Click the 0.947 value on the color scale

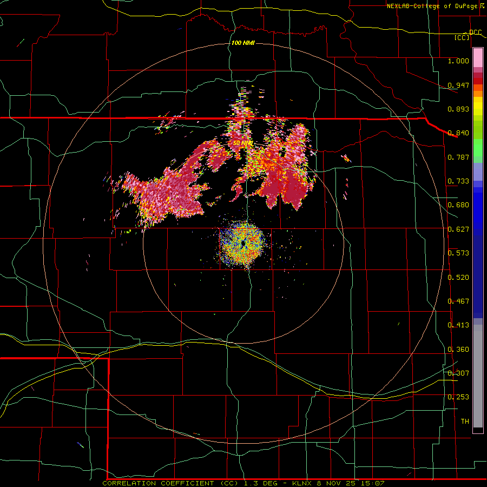(458, 85)
